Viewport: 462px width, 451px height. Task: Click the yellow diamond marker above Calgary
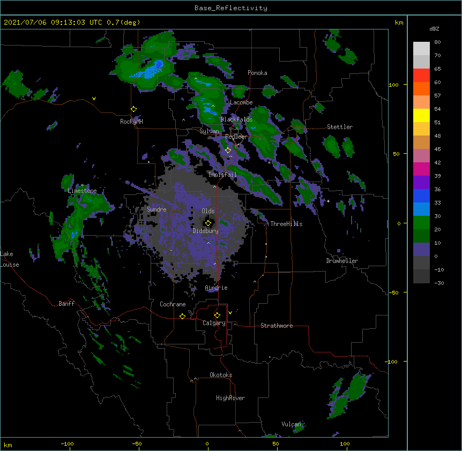[217, 315]
